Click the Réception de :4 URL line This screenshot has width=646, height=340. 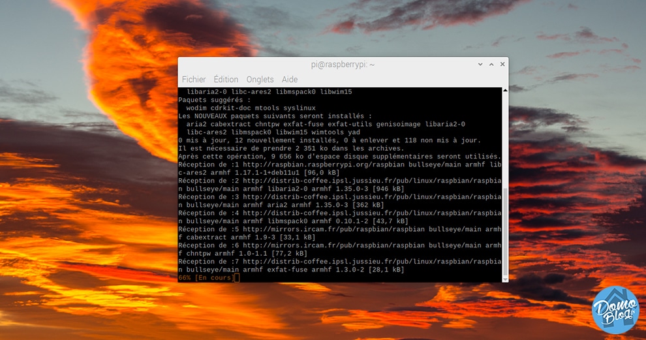click(339, 213)
